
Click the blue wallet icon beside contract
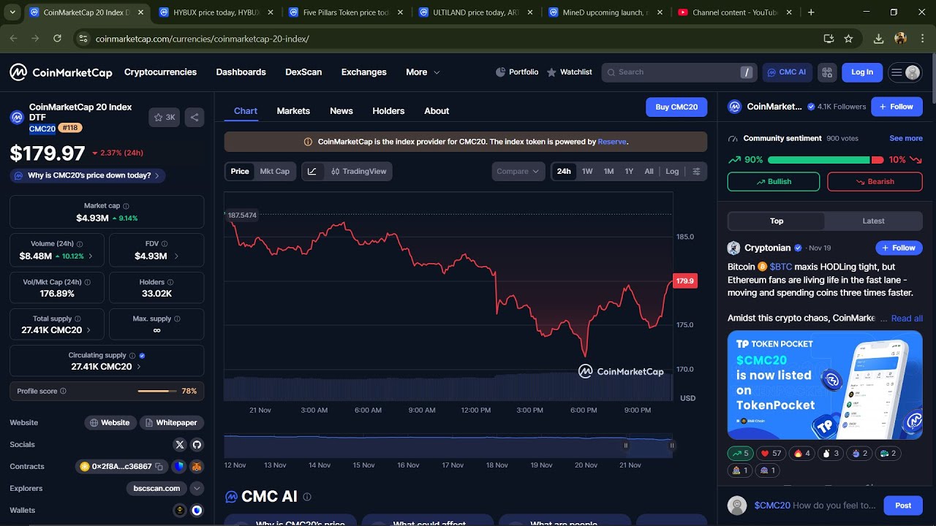point(179,466)
